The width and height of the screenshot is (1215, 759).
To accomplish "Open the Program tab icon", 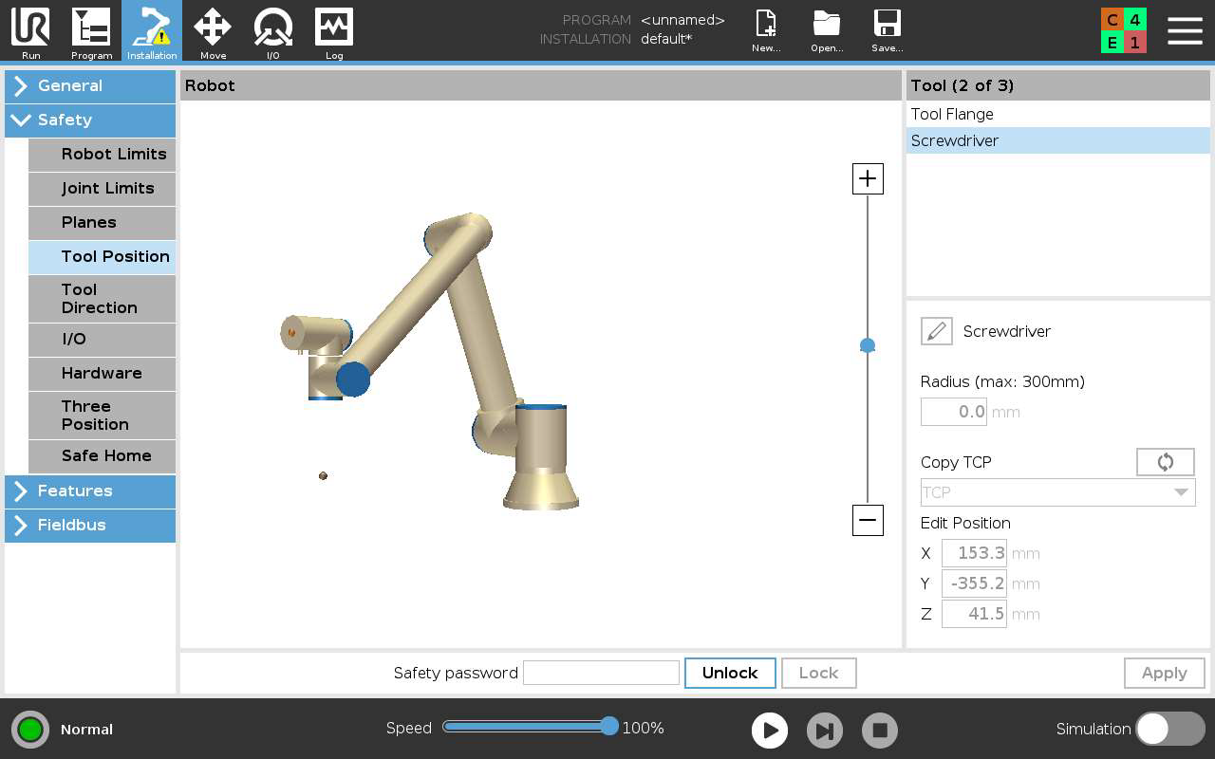I will (91, 30).
